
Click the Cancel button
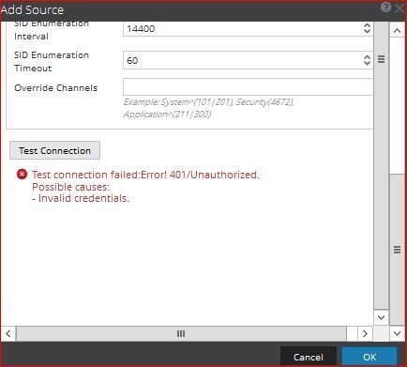[309, 357]
